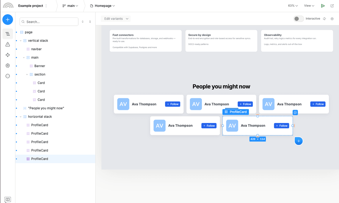The height and width of the screenshot is (203, 339).
Task: Open the add element menu with the blue plus
Action: click(x=7, y=20)
